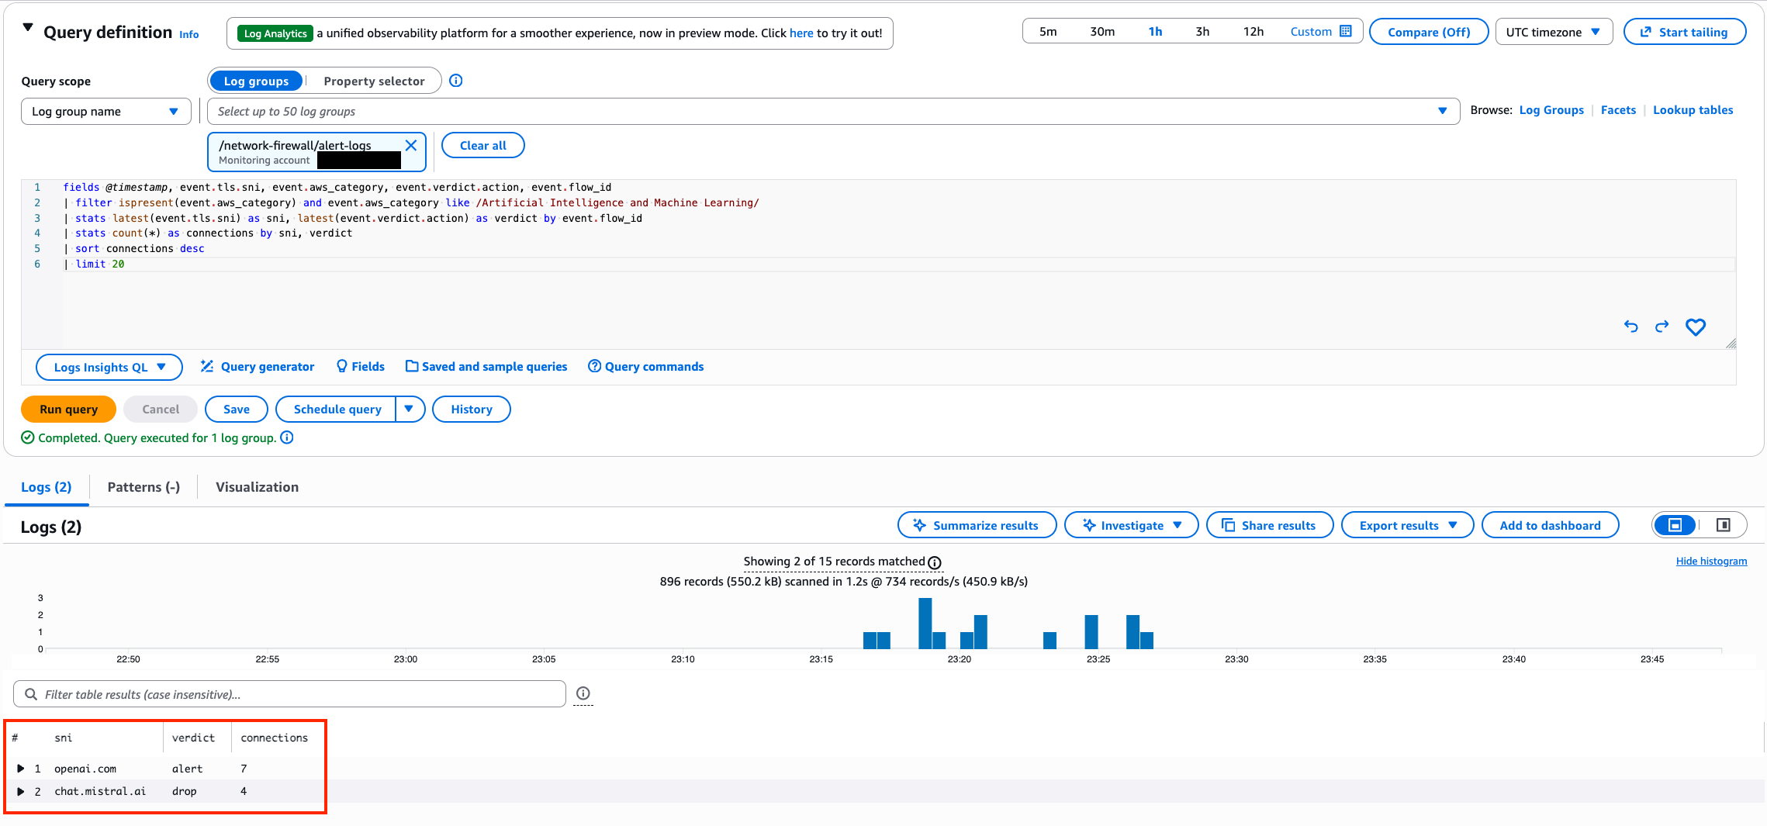Browse Log Groups link
Image resolution: width=1767 pixels, height=826 pixels.
click(1551, 110)
